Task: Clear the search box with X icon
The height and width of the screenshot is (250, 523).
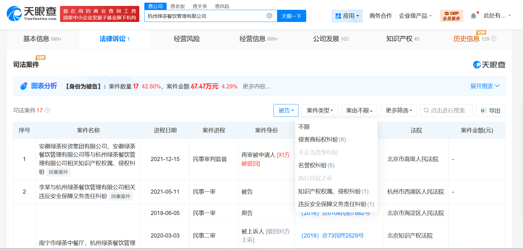Action: tap(269, 16)
